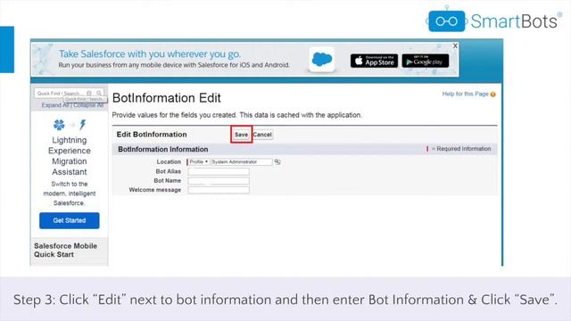This screenshot has width=571, height=321.
Task: Click the Get Started button
Action: click(70, 220)
